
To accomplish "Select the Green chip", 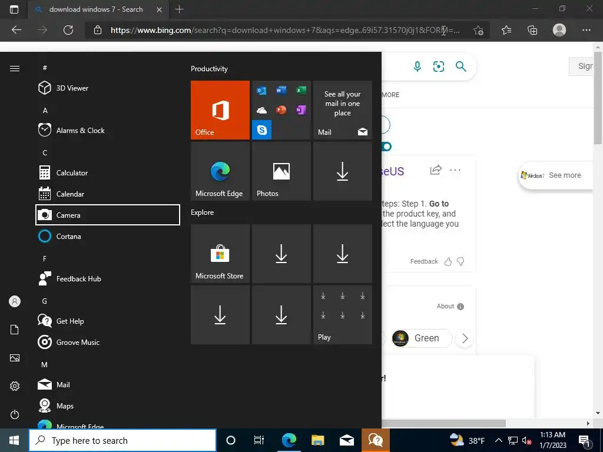I will (x=421, y=338).
